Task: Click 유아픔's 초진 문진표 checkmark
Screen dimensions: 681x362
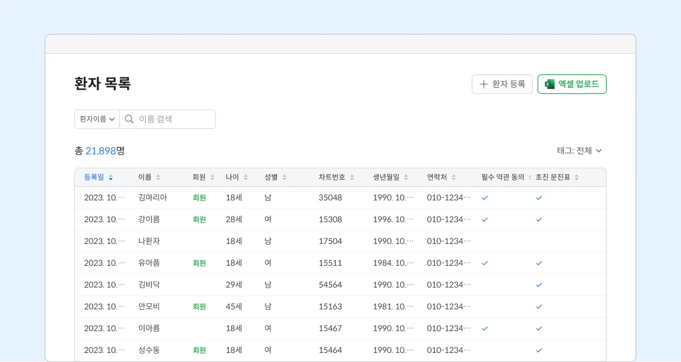Action: click(x=539, y=263)
